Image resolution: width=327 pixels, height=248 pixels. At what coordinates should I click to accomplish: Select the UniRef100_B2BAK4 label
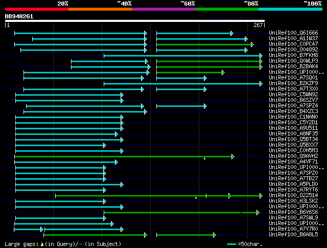293,67
